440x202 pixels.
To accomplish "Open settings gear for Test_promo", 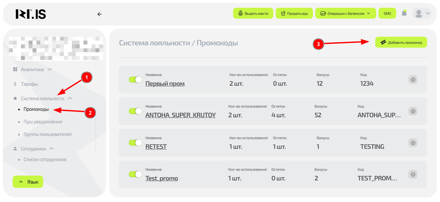I will [x=413, y=174].
